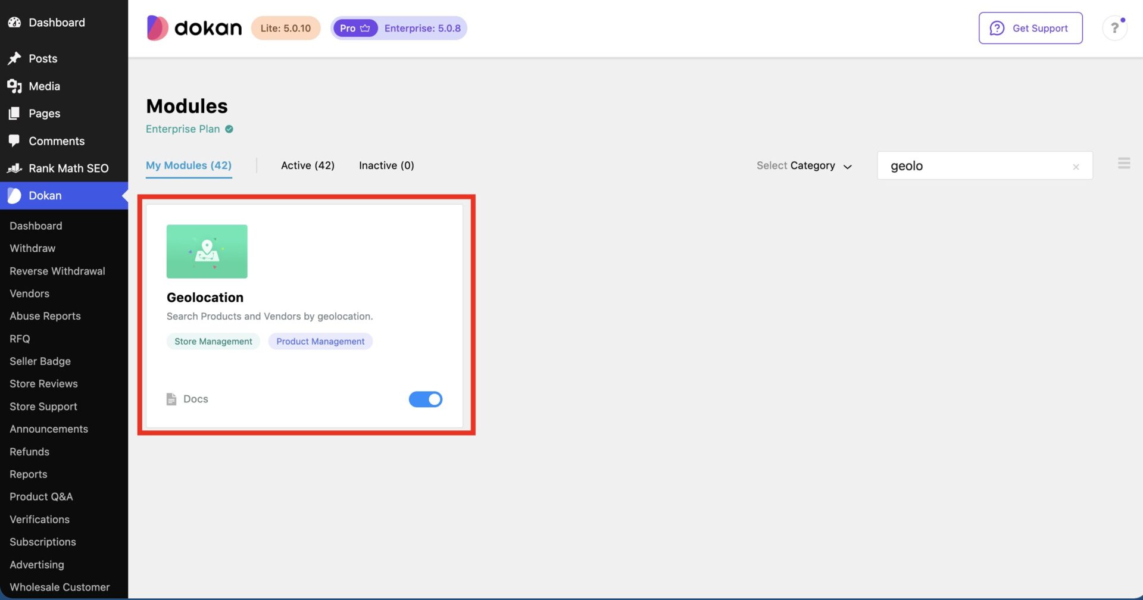Viewport: 1143px width, 600px height.
Task: Click the Media sidebar icon
Action: tap(14, 86)
